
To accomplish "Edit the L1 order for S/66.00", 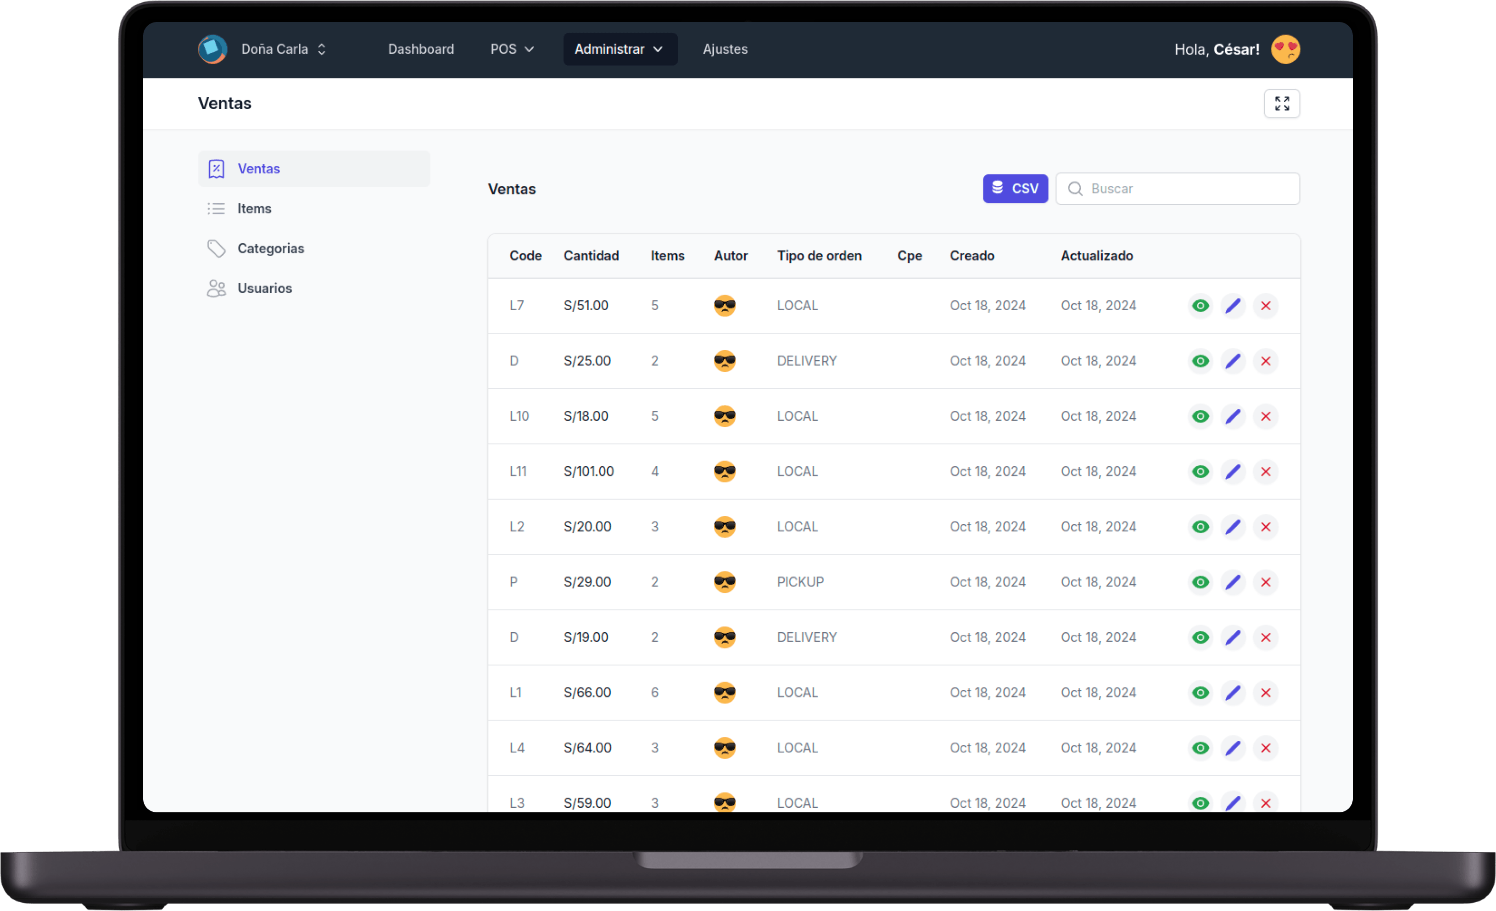I will [x=1233, y=693].
